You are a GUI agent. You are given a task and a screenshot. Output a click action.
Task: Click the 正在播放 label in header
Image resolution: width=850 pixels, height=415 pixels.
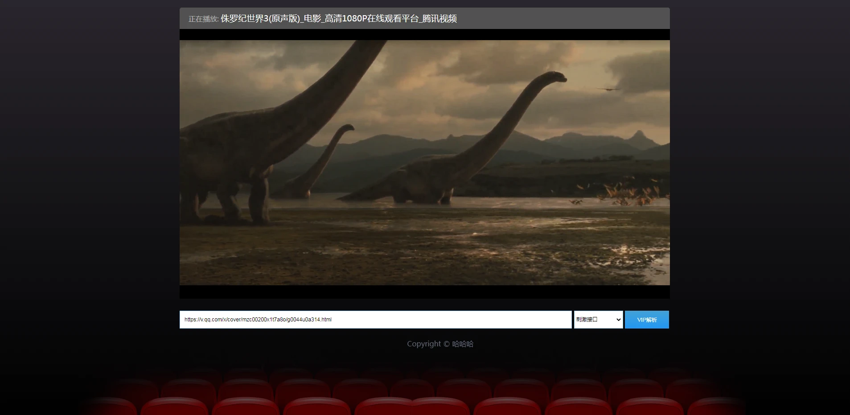(203, 19)
